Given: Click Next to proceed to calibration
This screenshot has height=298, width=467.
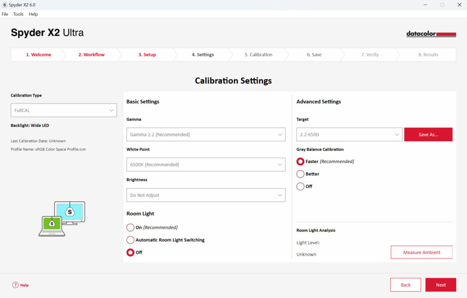Looking at the screenshot, I should tap(440, 285).
